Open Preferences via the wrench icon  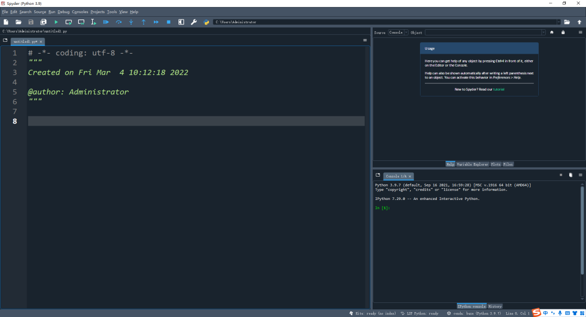point(194,22)
